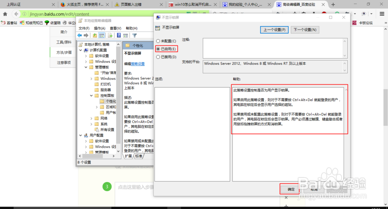
Task: Click the Export list toolbar icon
Action: tap(110, 35)
